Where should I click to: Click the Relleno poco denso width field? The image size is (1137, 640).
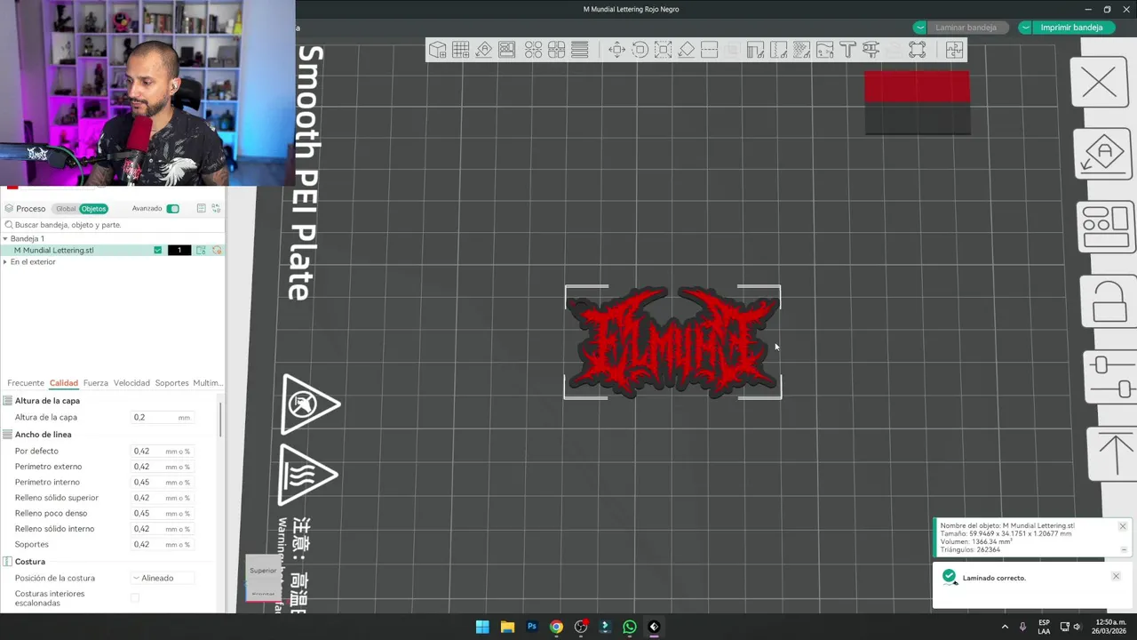(163, 513)
